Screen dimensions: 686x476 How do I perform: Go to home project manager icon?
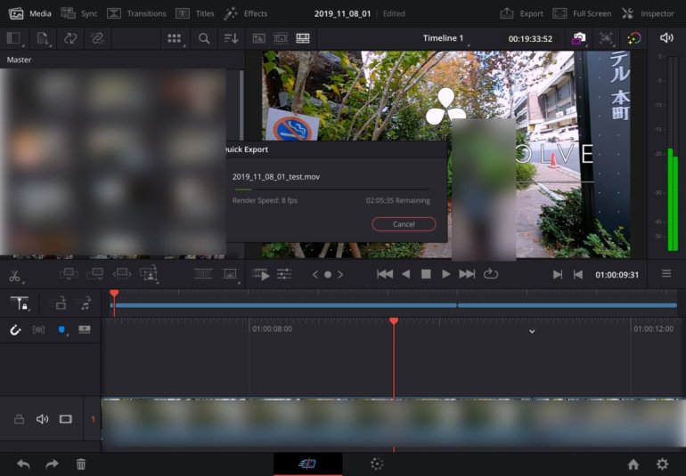[x=633, y=464]
